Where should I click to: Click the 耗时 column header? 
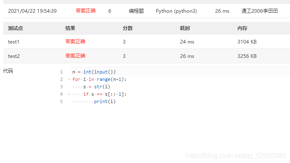tap(185, 28)
